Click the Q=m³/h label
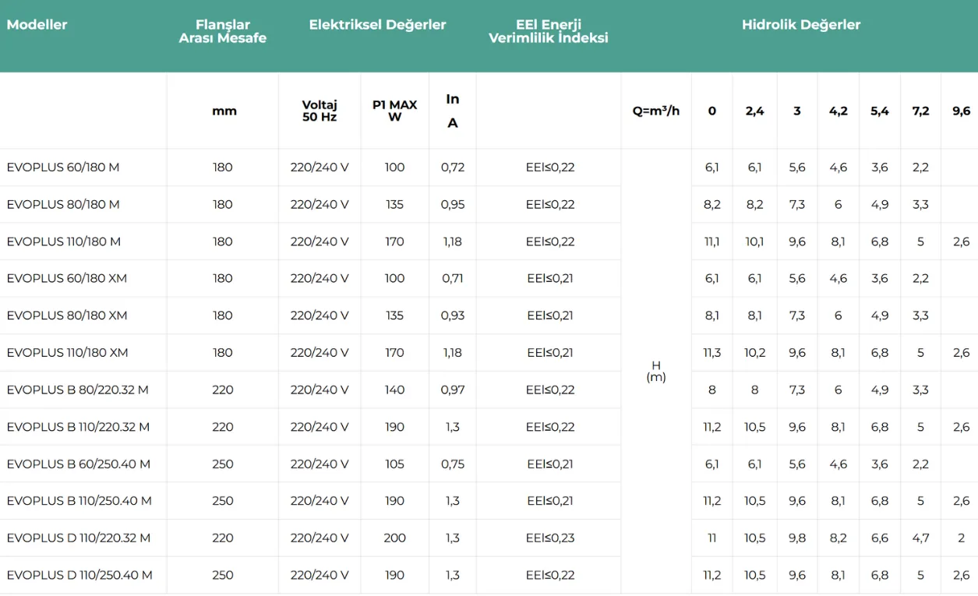 656,111
